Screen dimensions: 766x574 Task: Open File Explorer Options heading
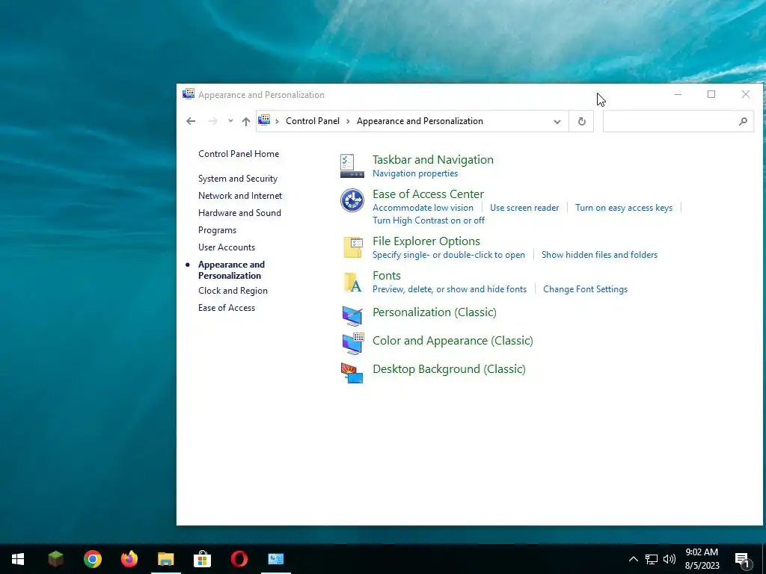click(426, 241)
